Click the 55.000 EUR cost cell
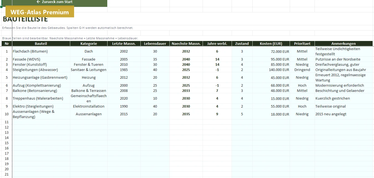The width and height of the screenshot is (374, 178). pos(271,106)
